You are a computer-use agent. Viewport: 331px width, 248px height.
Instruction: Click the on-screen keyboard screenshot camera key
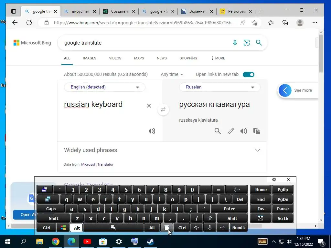pos(261,218)
